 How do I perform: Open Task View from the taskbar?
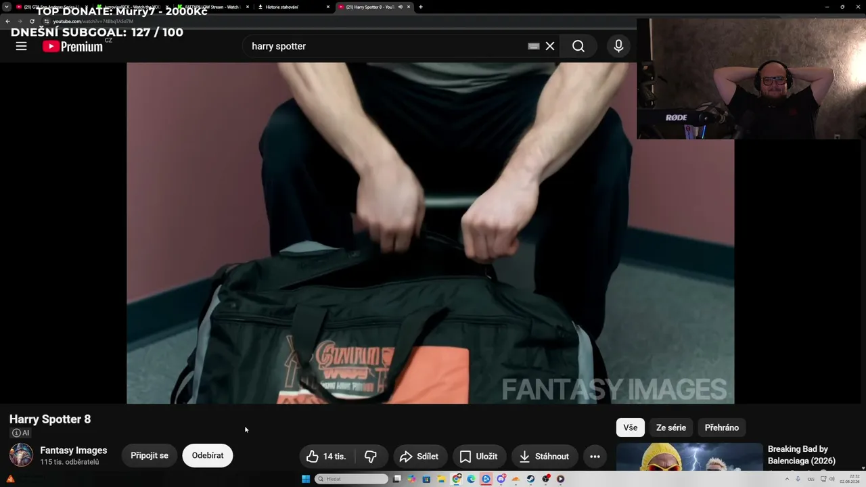coord(397,479)
